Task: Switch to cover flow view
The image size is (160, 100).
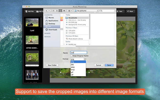Action: [64, 11]
